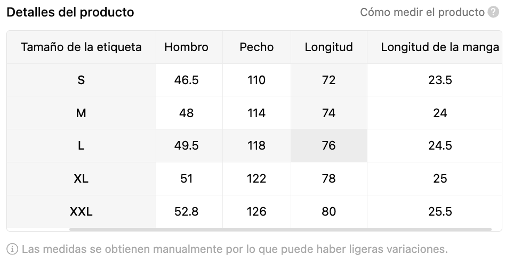The image size is (513, 263).
Task: Click the table's horizontal scrollbar
Action: tap(280, 229)
